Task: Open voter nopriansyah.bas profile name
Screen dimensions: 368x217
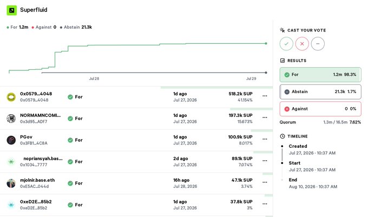Action: pyautogui.click(x=43, y=159)
